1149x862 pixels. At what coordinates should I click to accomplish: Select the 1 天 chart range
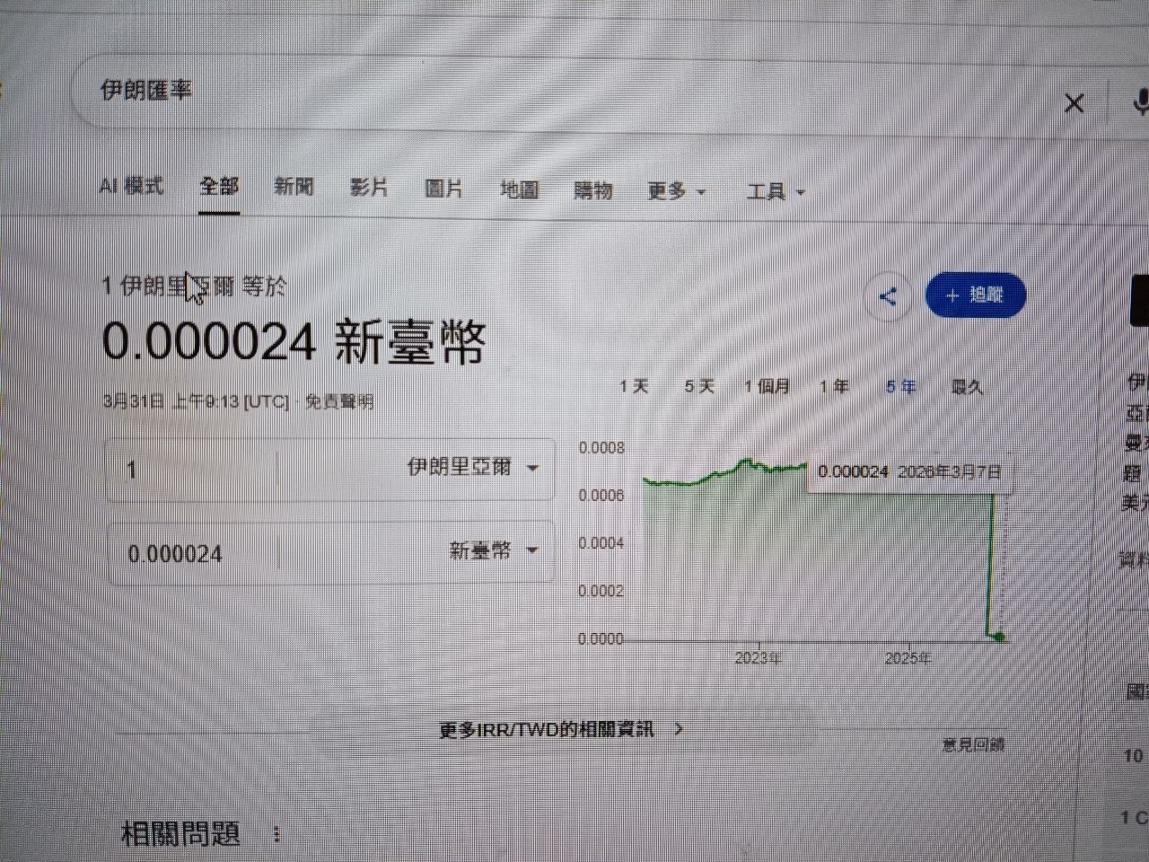pyautogui.click(x=634, y=386)
